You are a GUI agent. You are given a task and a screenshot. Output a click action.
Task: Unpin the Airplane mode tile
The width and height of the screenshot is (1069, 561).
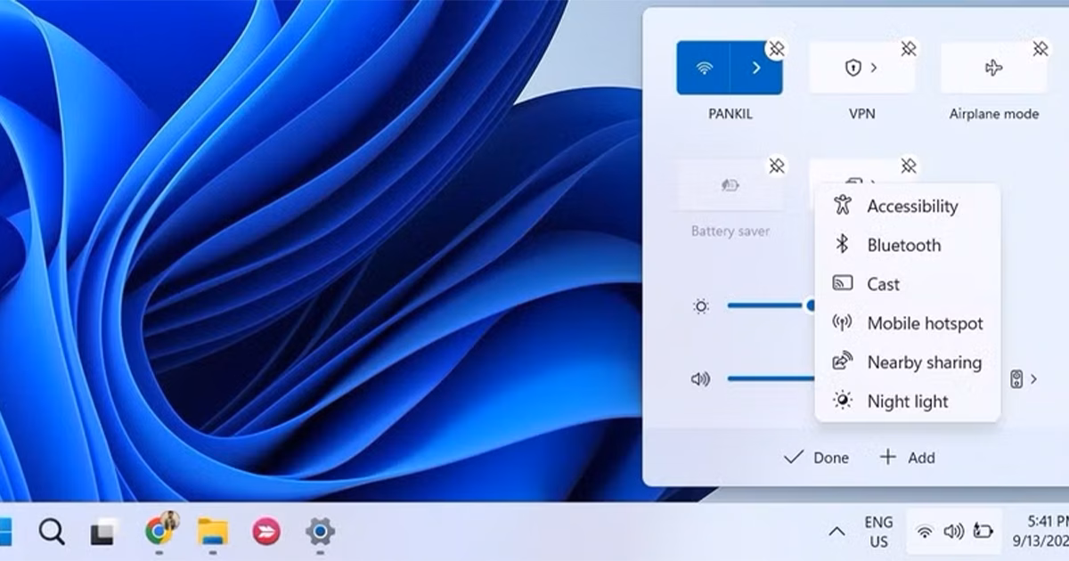click(1040, 49)
